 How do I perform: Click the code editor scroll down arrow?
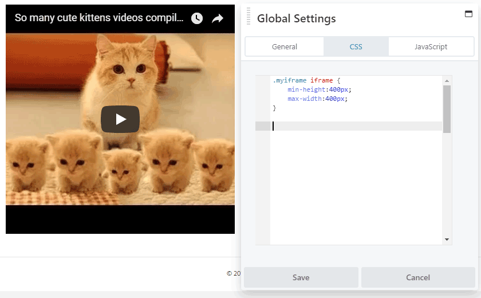[447, 240]
